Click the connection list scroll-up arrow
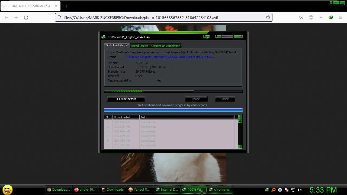 [x=240, y=117]
